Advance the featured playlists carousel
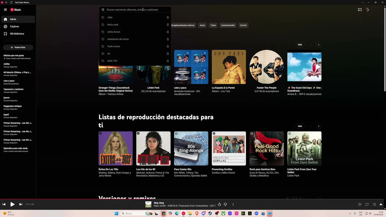This screenshot has height=217, width=386. tap(319, 126)
